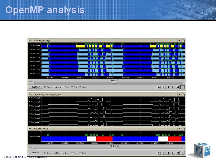Click the double-left rewind icon in Parallel_loops
The width and height of the screenshot is (216, 162).
(159, 153)
